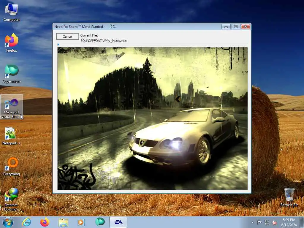Open the Windows Start menu
This screenshot has width=304, height=228.
[x=8, y=222]
